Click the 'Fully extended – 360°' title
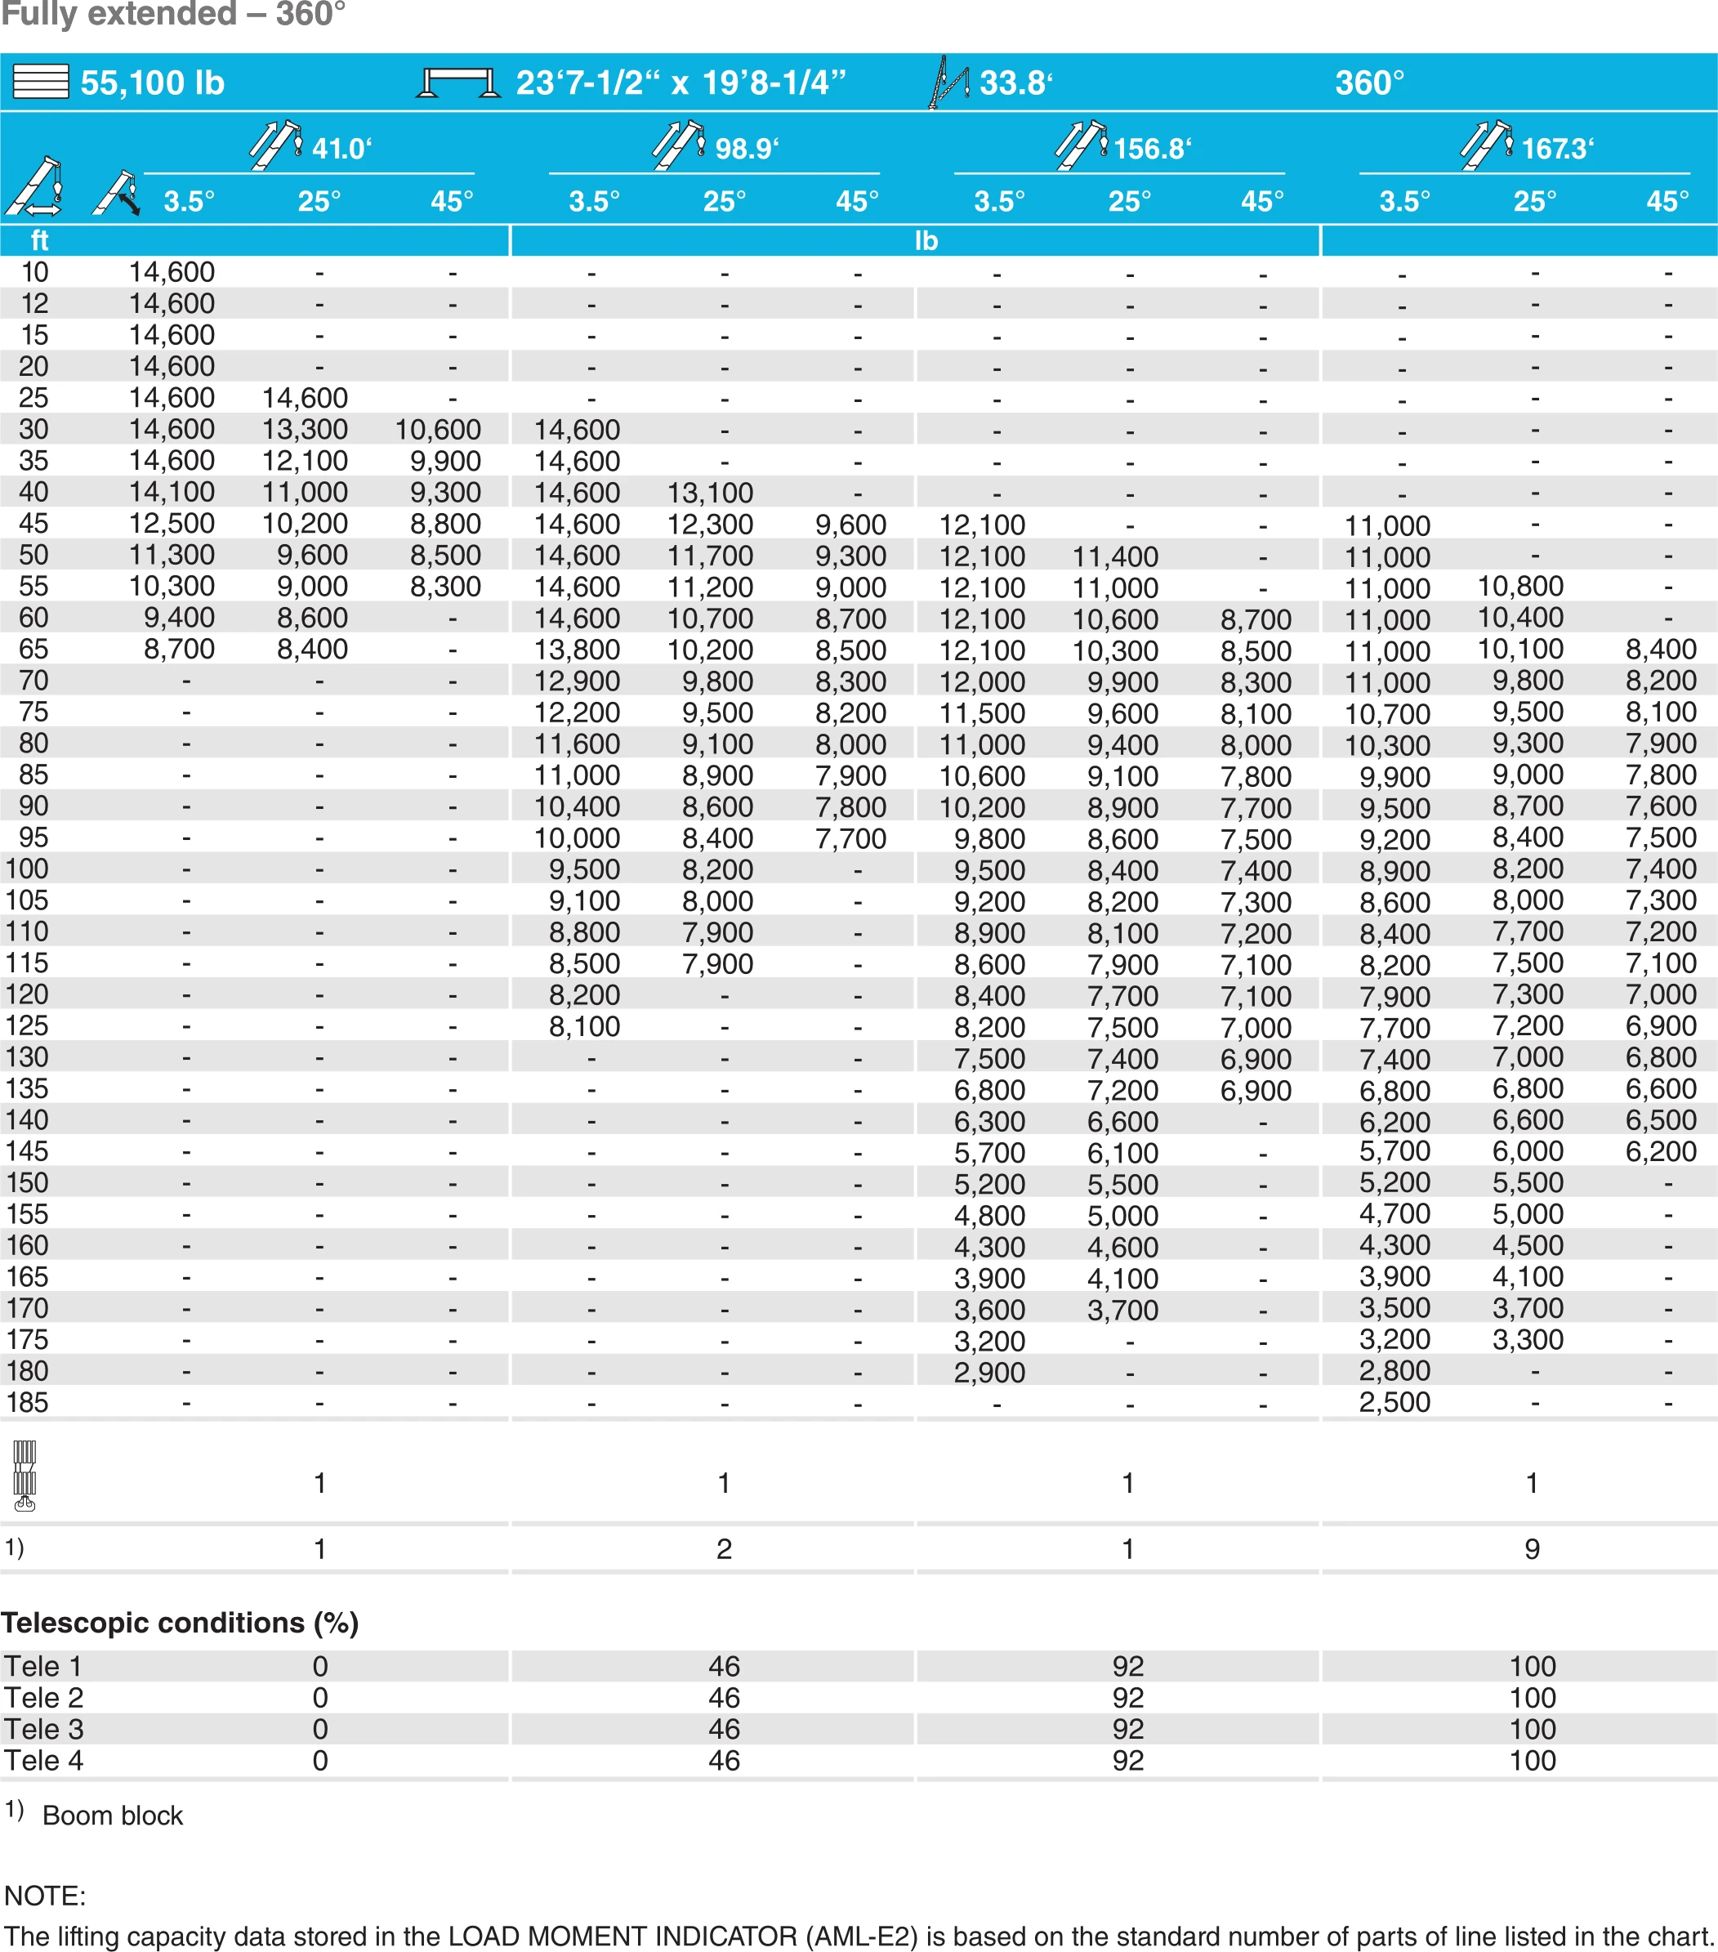The width and height of the screenshot is (1718, 1952). pos(173,13)
